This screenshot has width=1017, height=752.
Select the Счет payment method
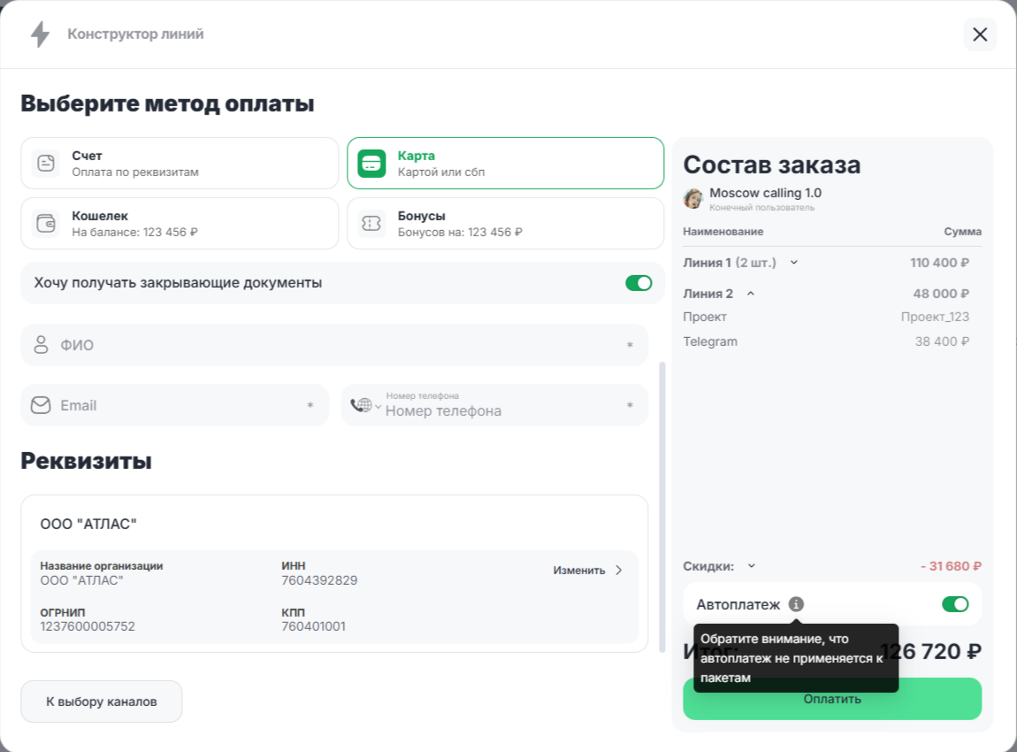click(180, 163)
